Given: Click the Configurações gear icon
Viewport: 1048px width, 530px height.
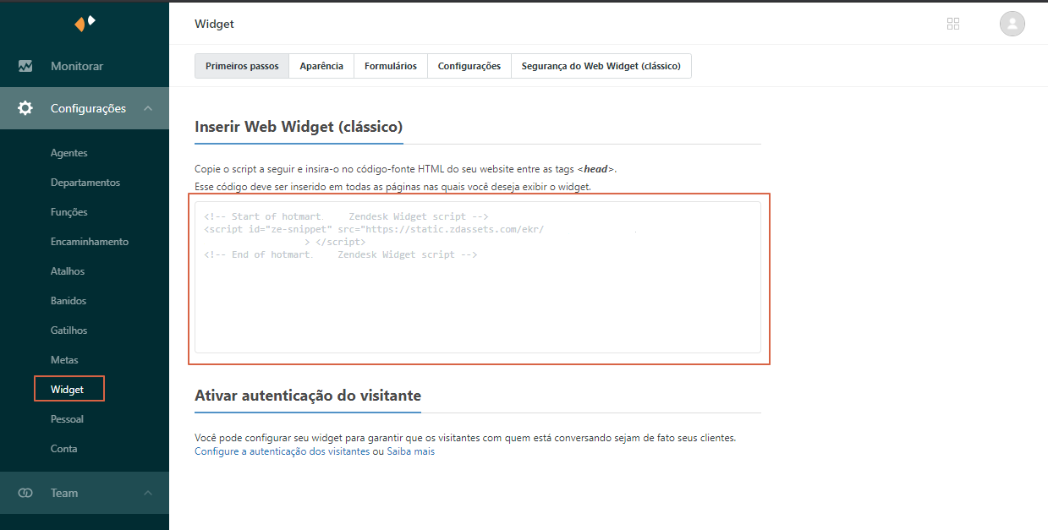Looking at the screenshot, I should click(x=25, y=108).
